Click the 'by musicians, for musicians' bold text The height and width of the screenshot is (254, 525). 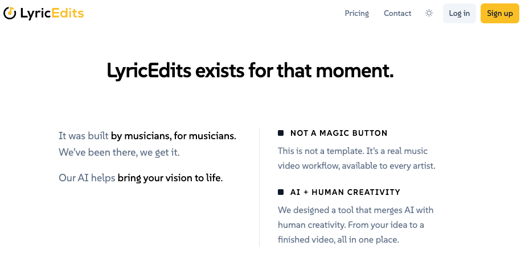173,136
